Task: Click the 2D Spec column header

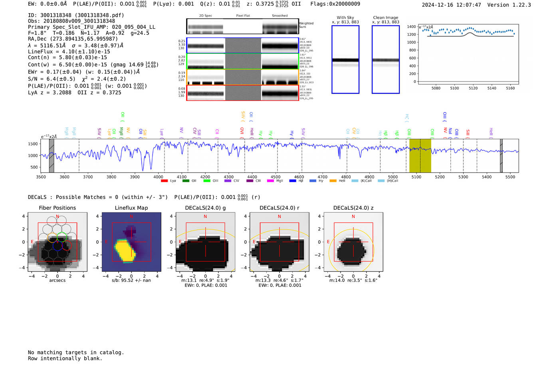Action: [206, 16]
